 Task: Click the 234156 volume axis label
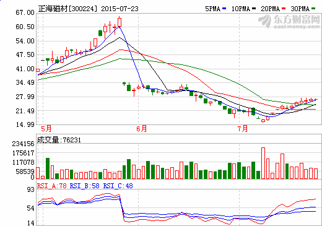pyautogui.click(x=23, y=144)
